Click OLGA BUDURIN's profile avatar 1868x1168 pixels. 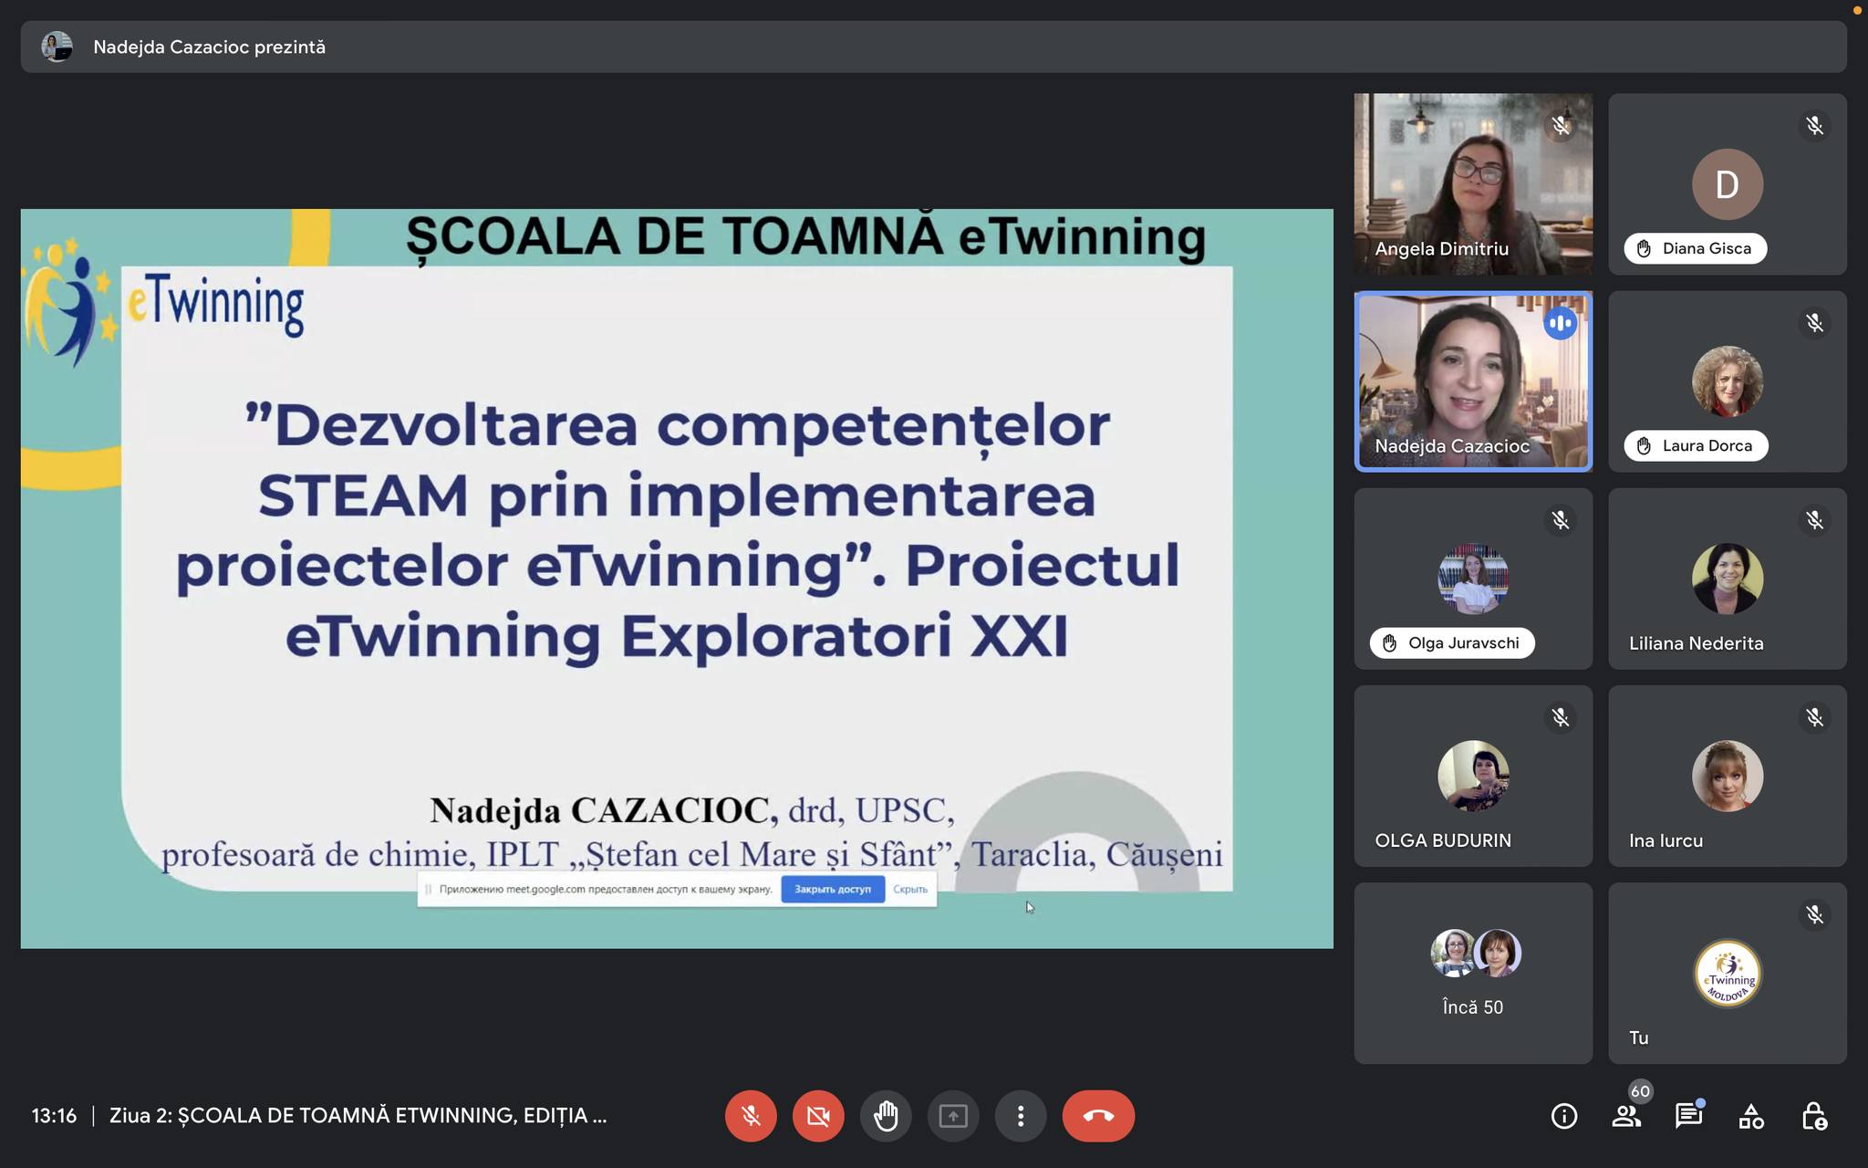pos(1473,776)
